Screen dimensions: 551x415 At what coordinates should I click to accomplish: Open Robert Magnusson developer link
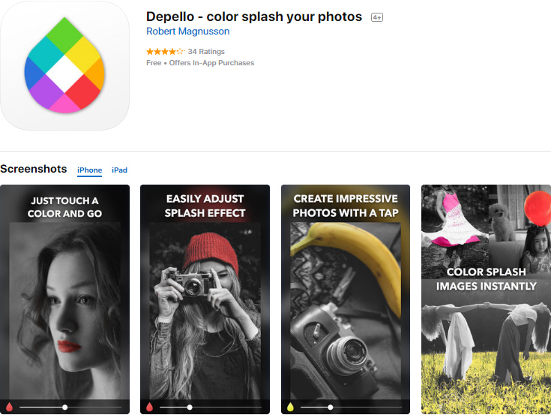tap(187, 32)
